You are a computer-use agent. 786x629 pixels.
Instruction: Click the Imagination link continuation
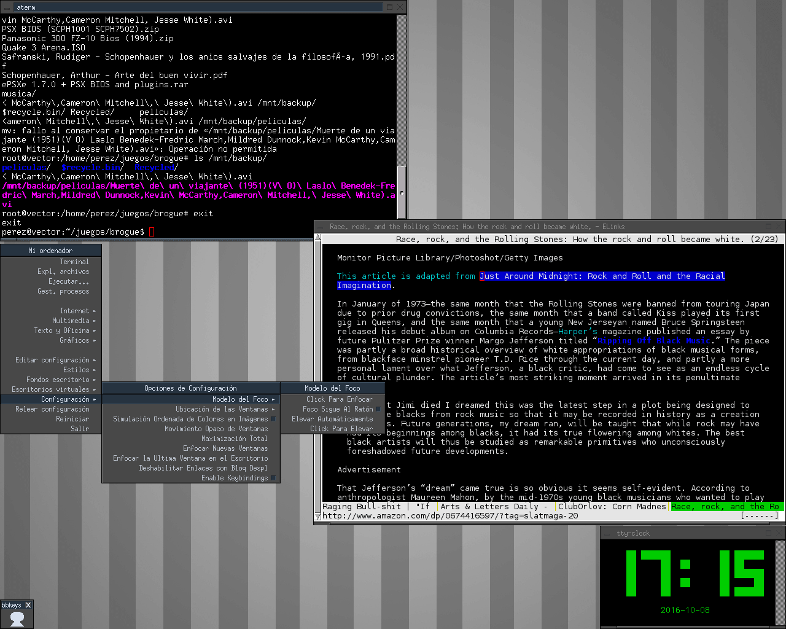[x=364, y=286]
